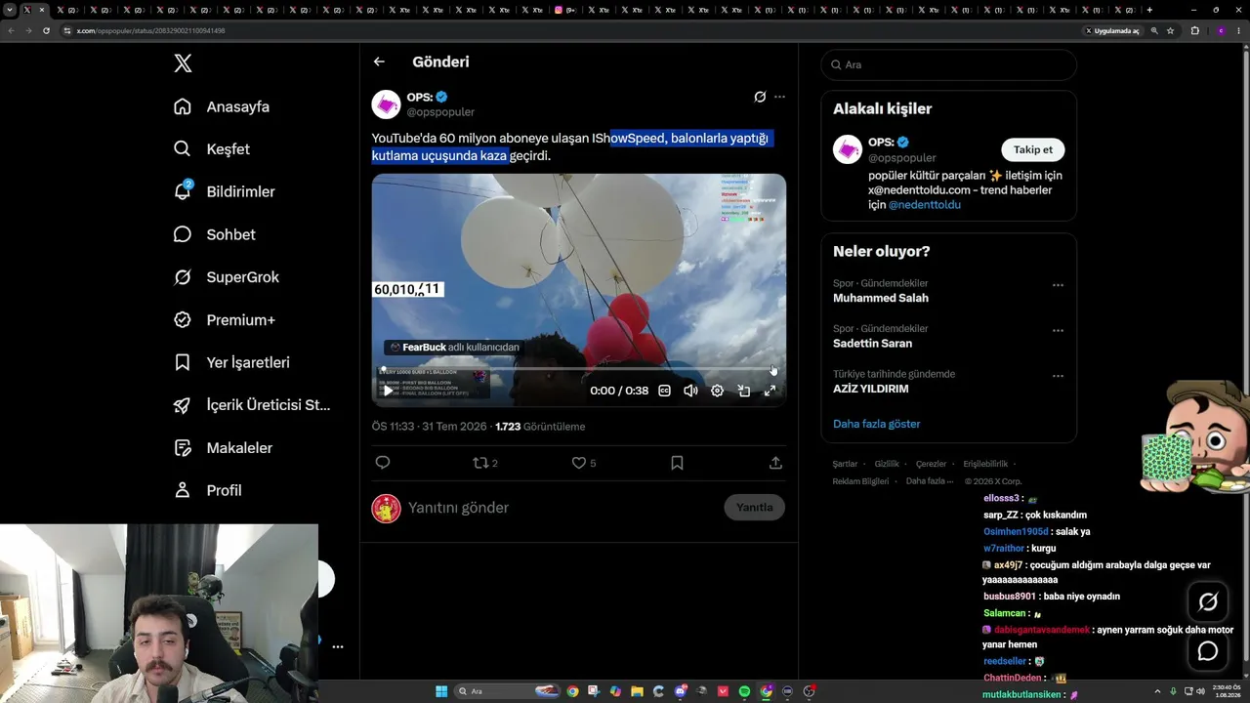
Task: Open a new browser tab
Action: [x=1149, y=10]
